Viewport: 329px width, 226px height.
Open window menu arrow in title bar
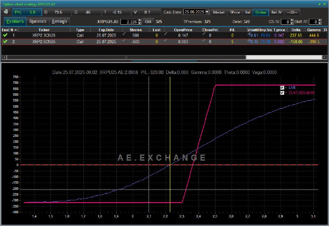pyautogui.click(x=320, y=4)
